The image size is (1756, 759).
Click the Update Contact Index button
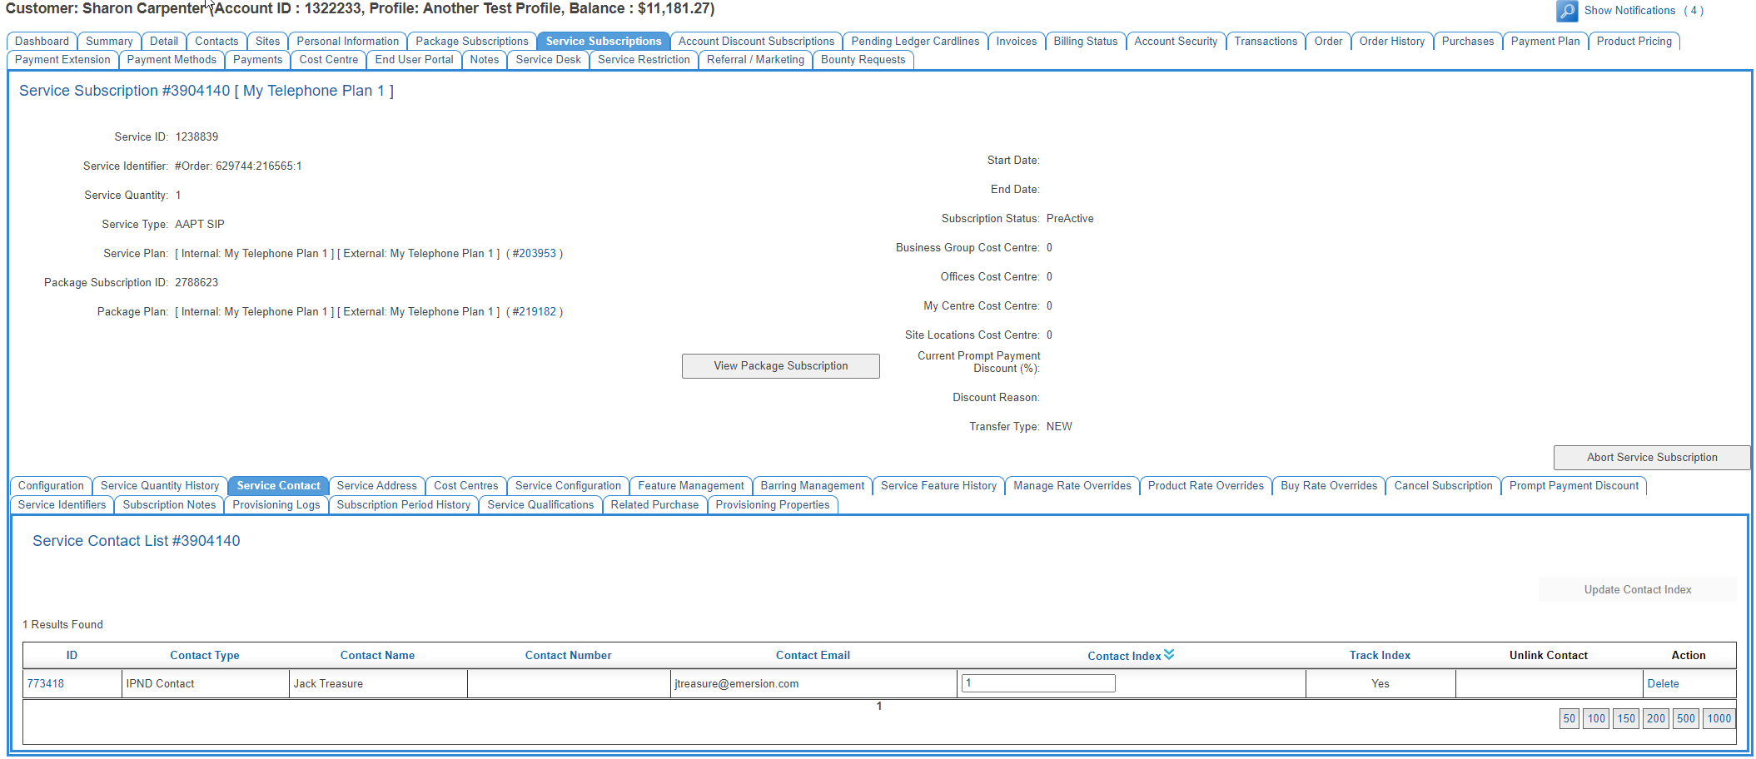pyautogui.click(x=1637, y=589)
